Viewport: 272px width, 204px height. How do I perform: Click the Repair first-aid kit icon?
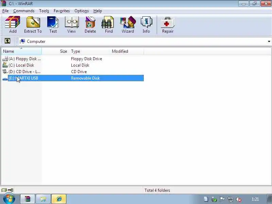(168, 23)
